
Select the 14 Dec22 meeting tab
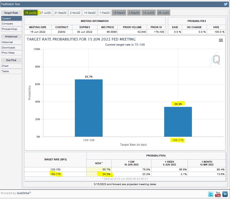point(90,13)
